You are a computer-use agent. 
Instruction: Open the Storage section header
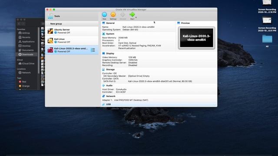110,69
